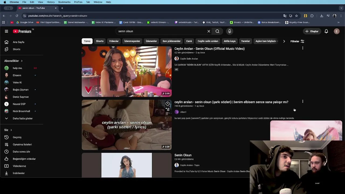Click the Oluştur create button
The image size is (345, 194).
pyautogui.click(x=312, y=31)
